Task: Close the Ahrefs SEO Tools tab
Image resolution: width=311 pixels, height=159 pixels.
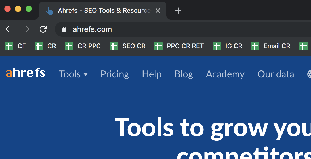Action: (x=158, y=11)
